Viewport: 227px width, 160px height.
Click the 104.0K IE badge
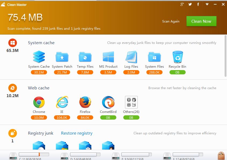pos(62,118)
